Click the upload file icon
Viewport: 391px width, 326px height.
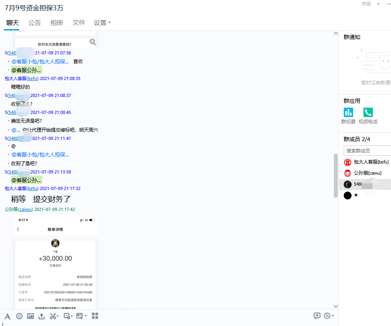[x=41, y=316]
